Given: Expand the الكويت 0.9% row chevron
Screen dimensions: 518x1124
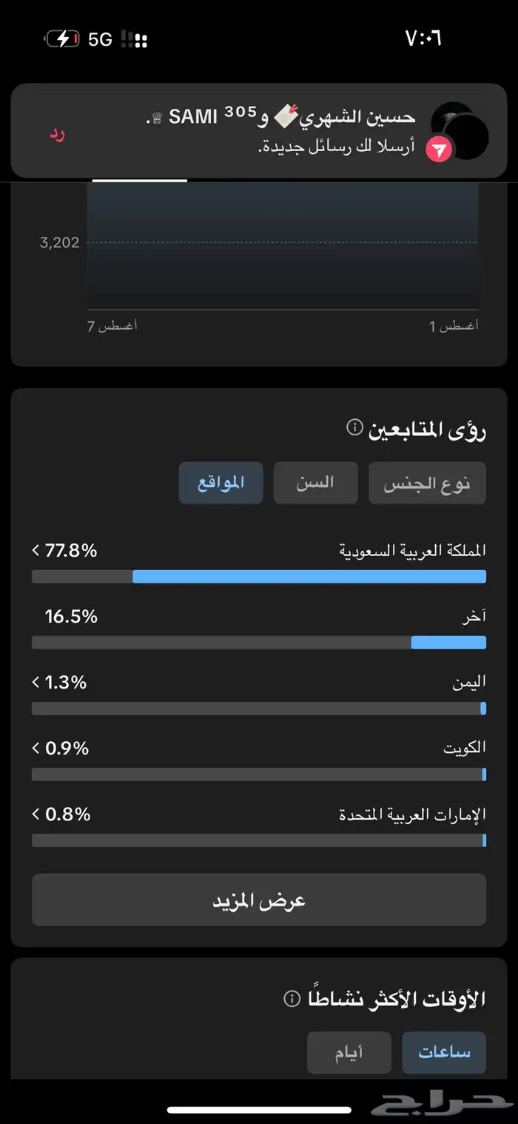Looking at the screenshot, I should click(36, 749).
